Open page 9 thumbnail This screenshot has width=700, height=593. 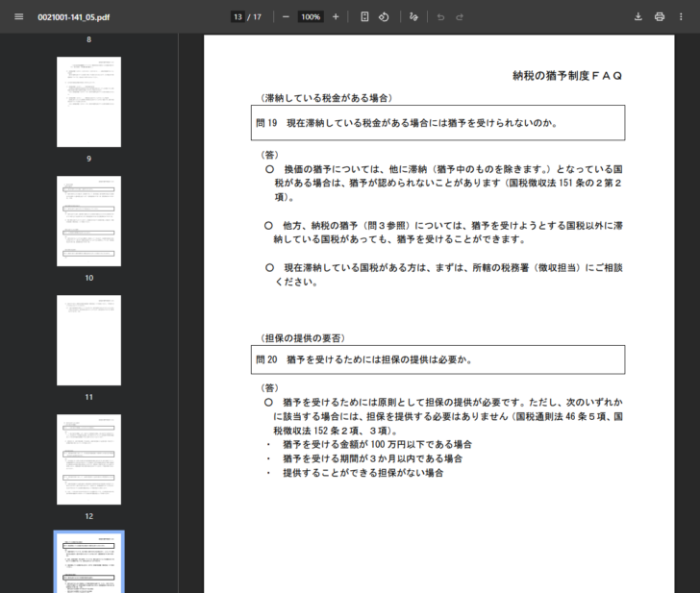(88, 102)
